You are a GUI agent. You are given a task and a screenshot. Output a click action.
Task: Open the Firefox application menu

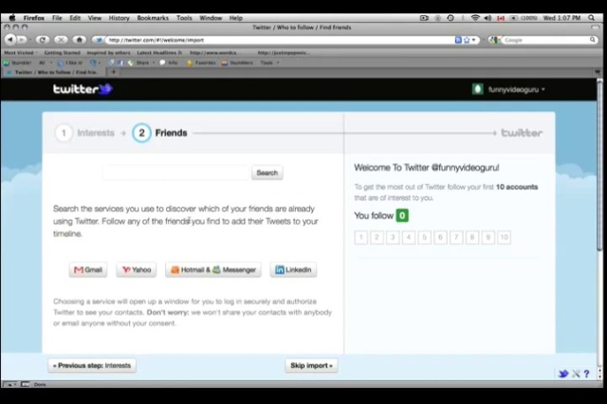[x=34, y=18]
